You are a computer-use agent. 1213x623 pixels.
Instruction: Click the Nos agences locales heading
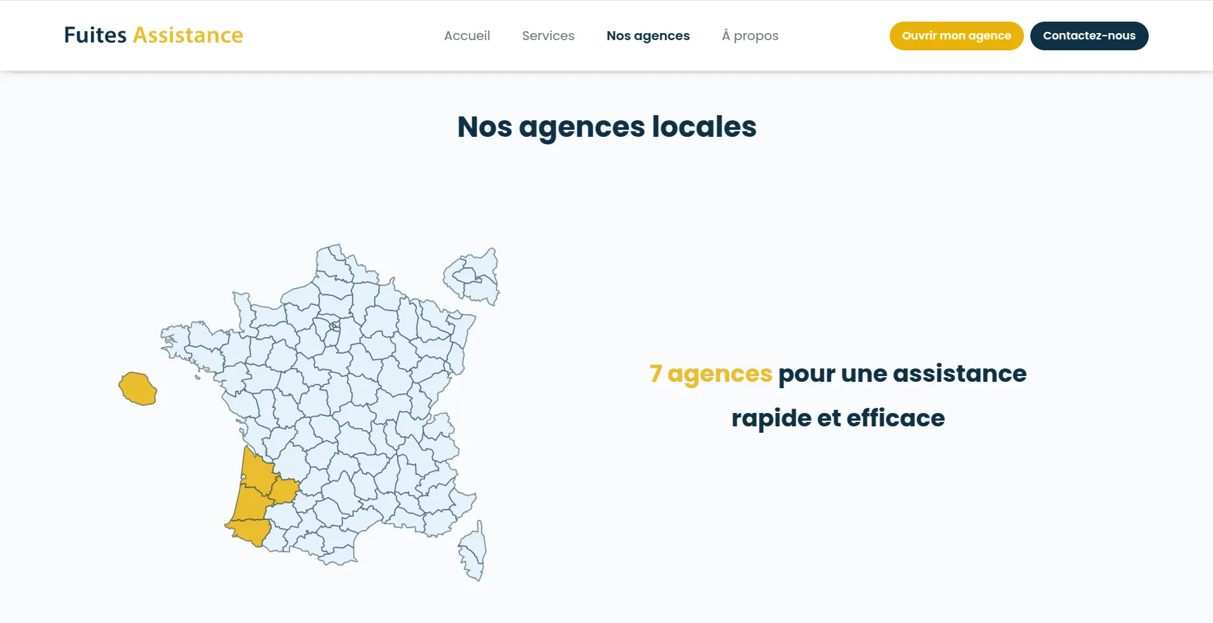tap(606, 127)
